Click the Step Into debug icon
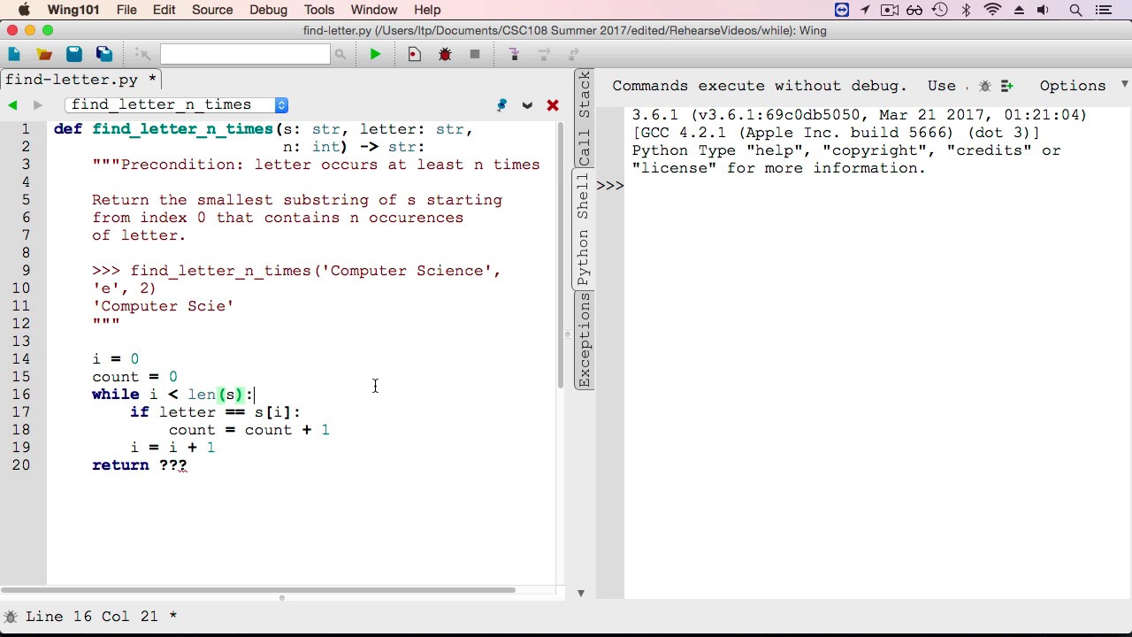The height and width of the screenshot is (637, 1132). point(514,55)
